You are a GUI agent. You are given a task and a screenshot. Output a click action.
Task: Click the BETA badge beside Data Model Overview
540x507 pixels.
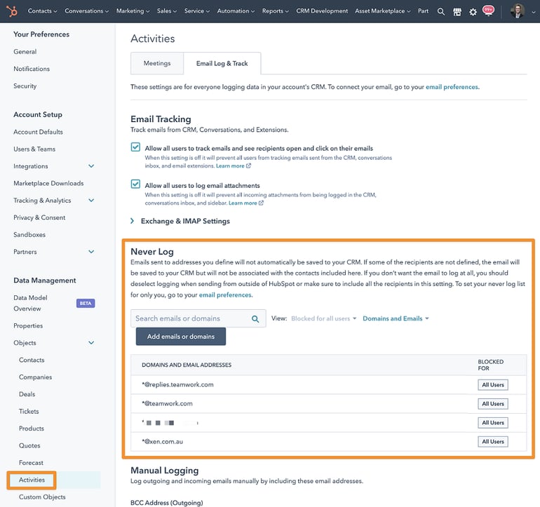(86, 304)
